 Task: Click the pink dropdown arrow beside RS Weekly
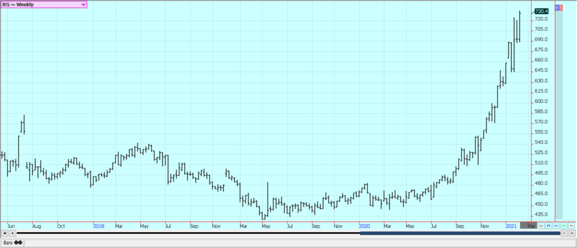83,4
